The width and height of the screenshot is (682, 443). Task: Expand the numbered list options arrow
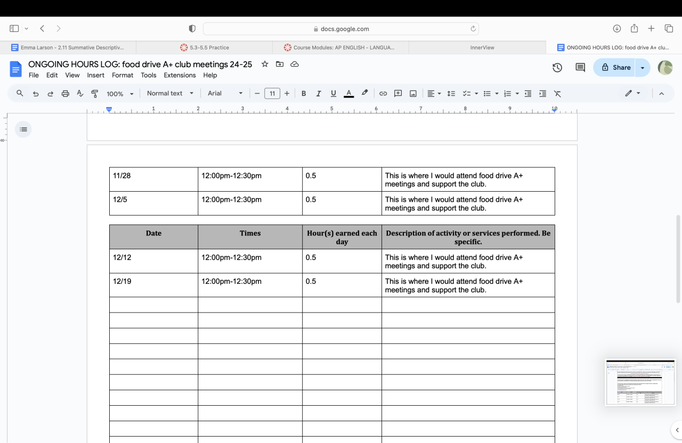coord(517,94)
